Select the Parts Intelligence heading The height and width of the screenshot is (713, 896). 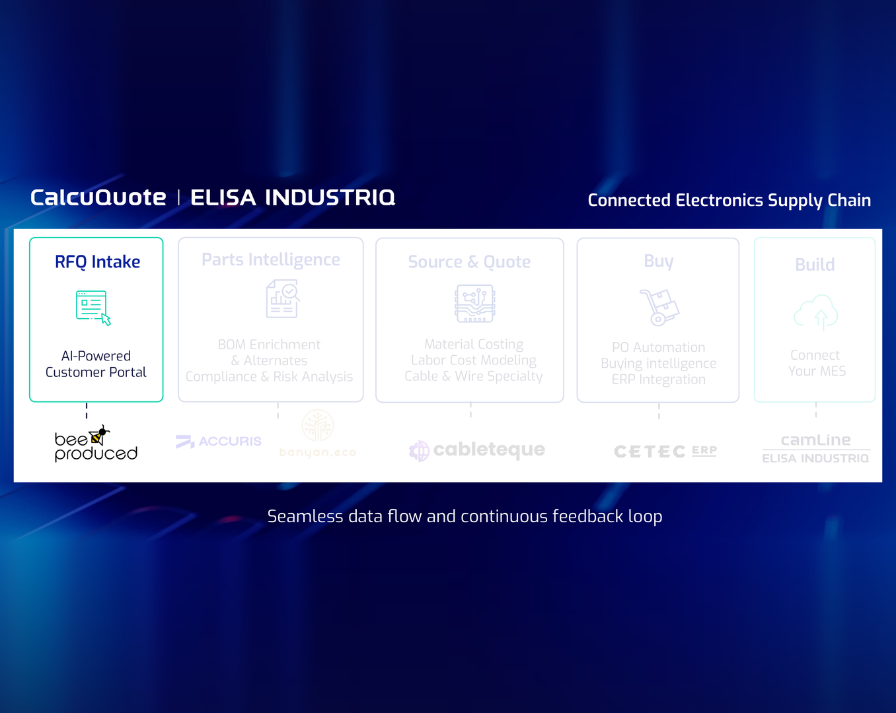tap(271, 260)
